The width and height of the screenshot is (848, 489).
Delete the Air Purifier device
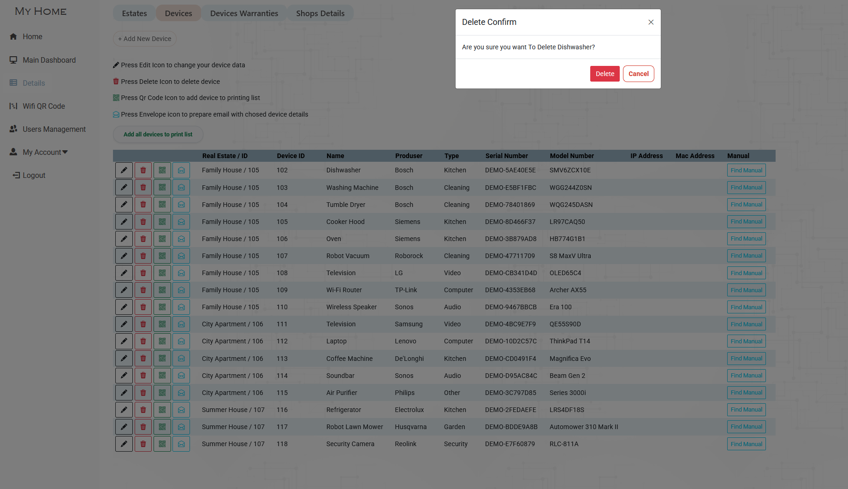tap(143, 393)
